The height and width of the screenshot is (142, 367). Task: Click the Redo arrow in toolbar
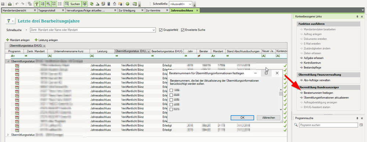(23, 4)
